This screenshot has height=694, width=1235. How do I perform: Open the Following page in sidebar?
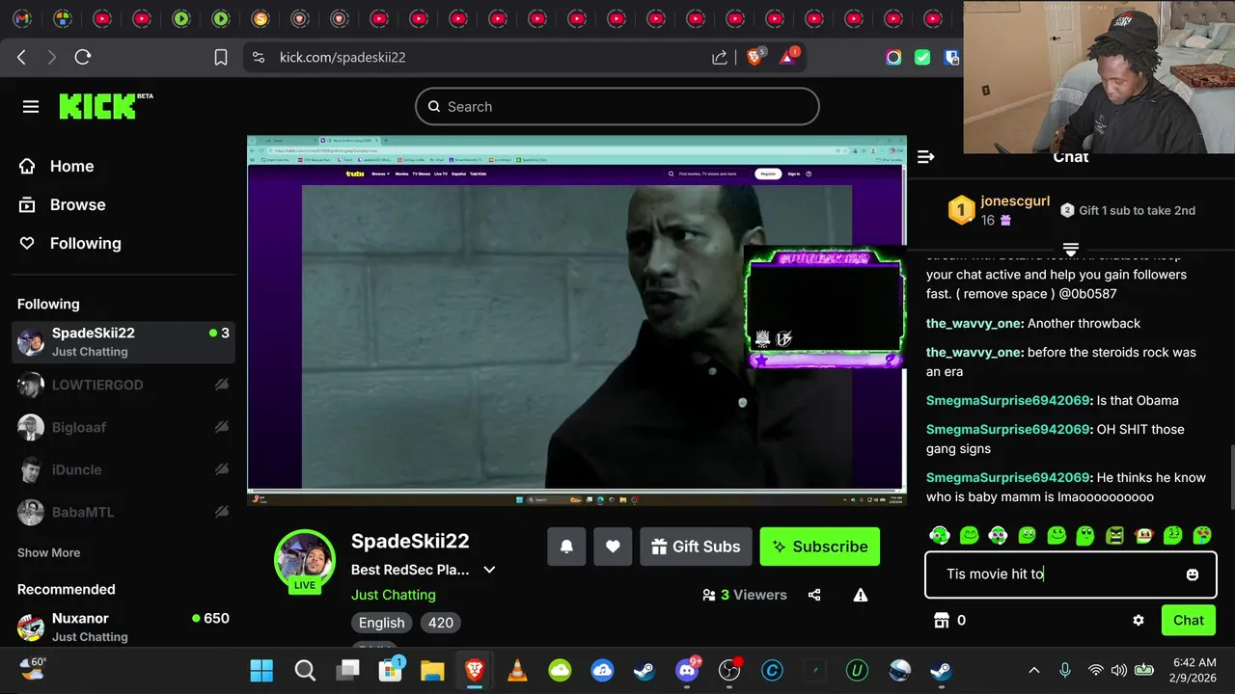coord(70,243)
